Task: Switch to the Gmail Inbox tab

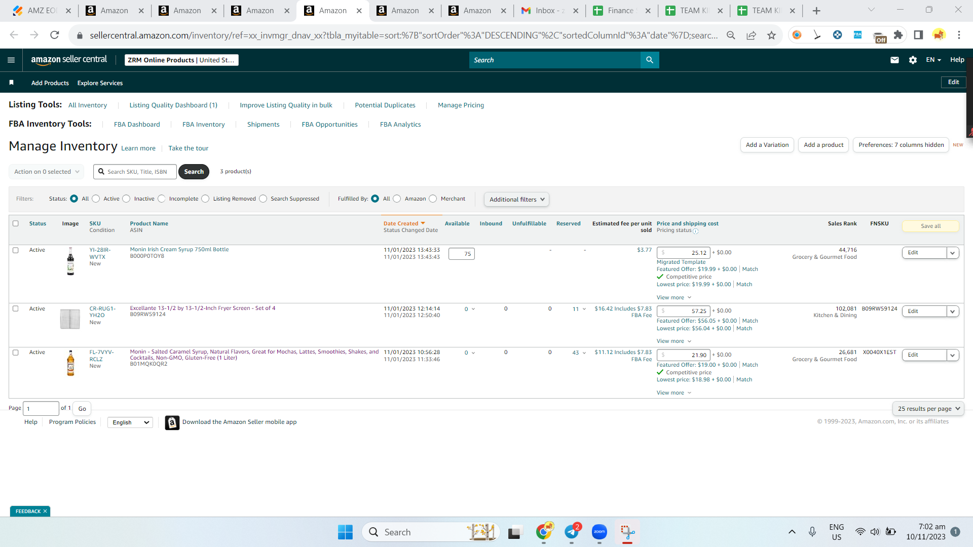Action: (x=550, y=11)
